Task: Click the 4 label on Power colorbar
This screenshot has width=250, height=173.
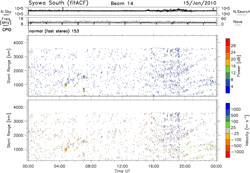Action: coord(232,86)
